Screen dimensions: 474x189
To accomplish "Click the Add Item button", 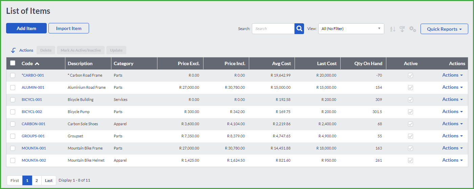I will coord(26,28).
